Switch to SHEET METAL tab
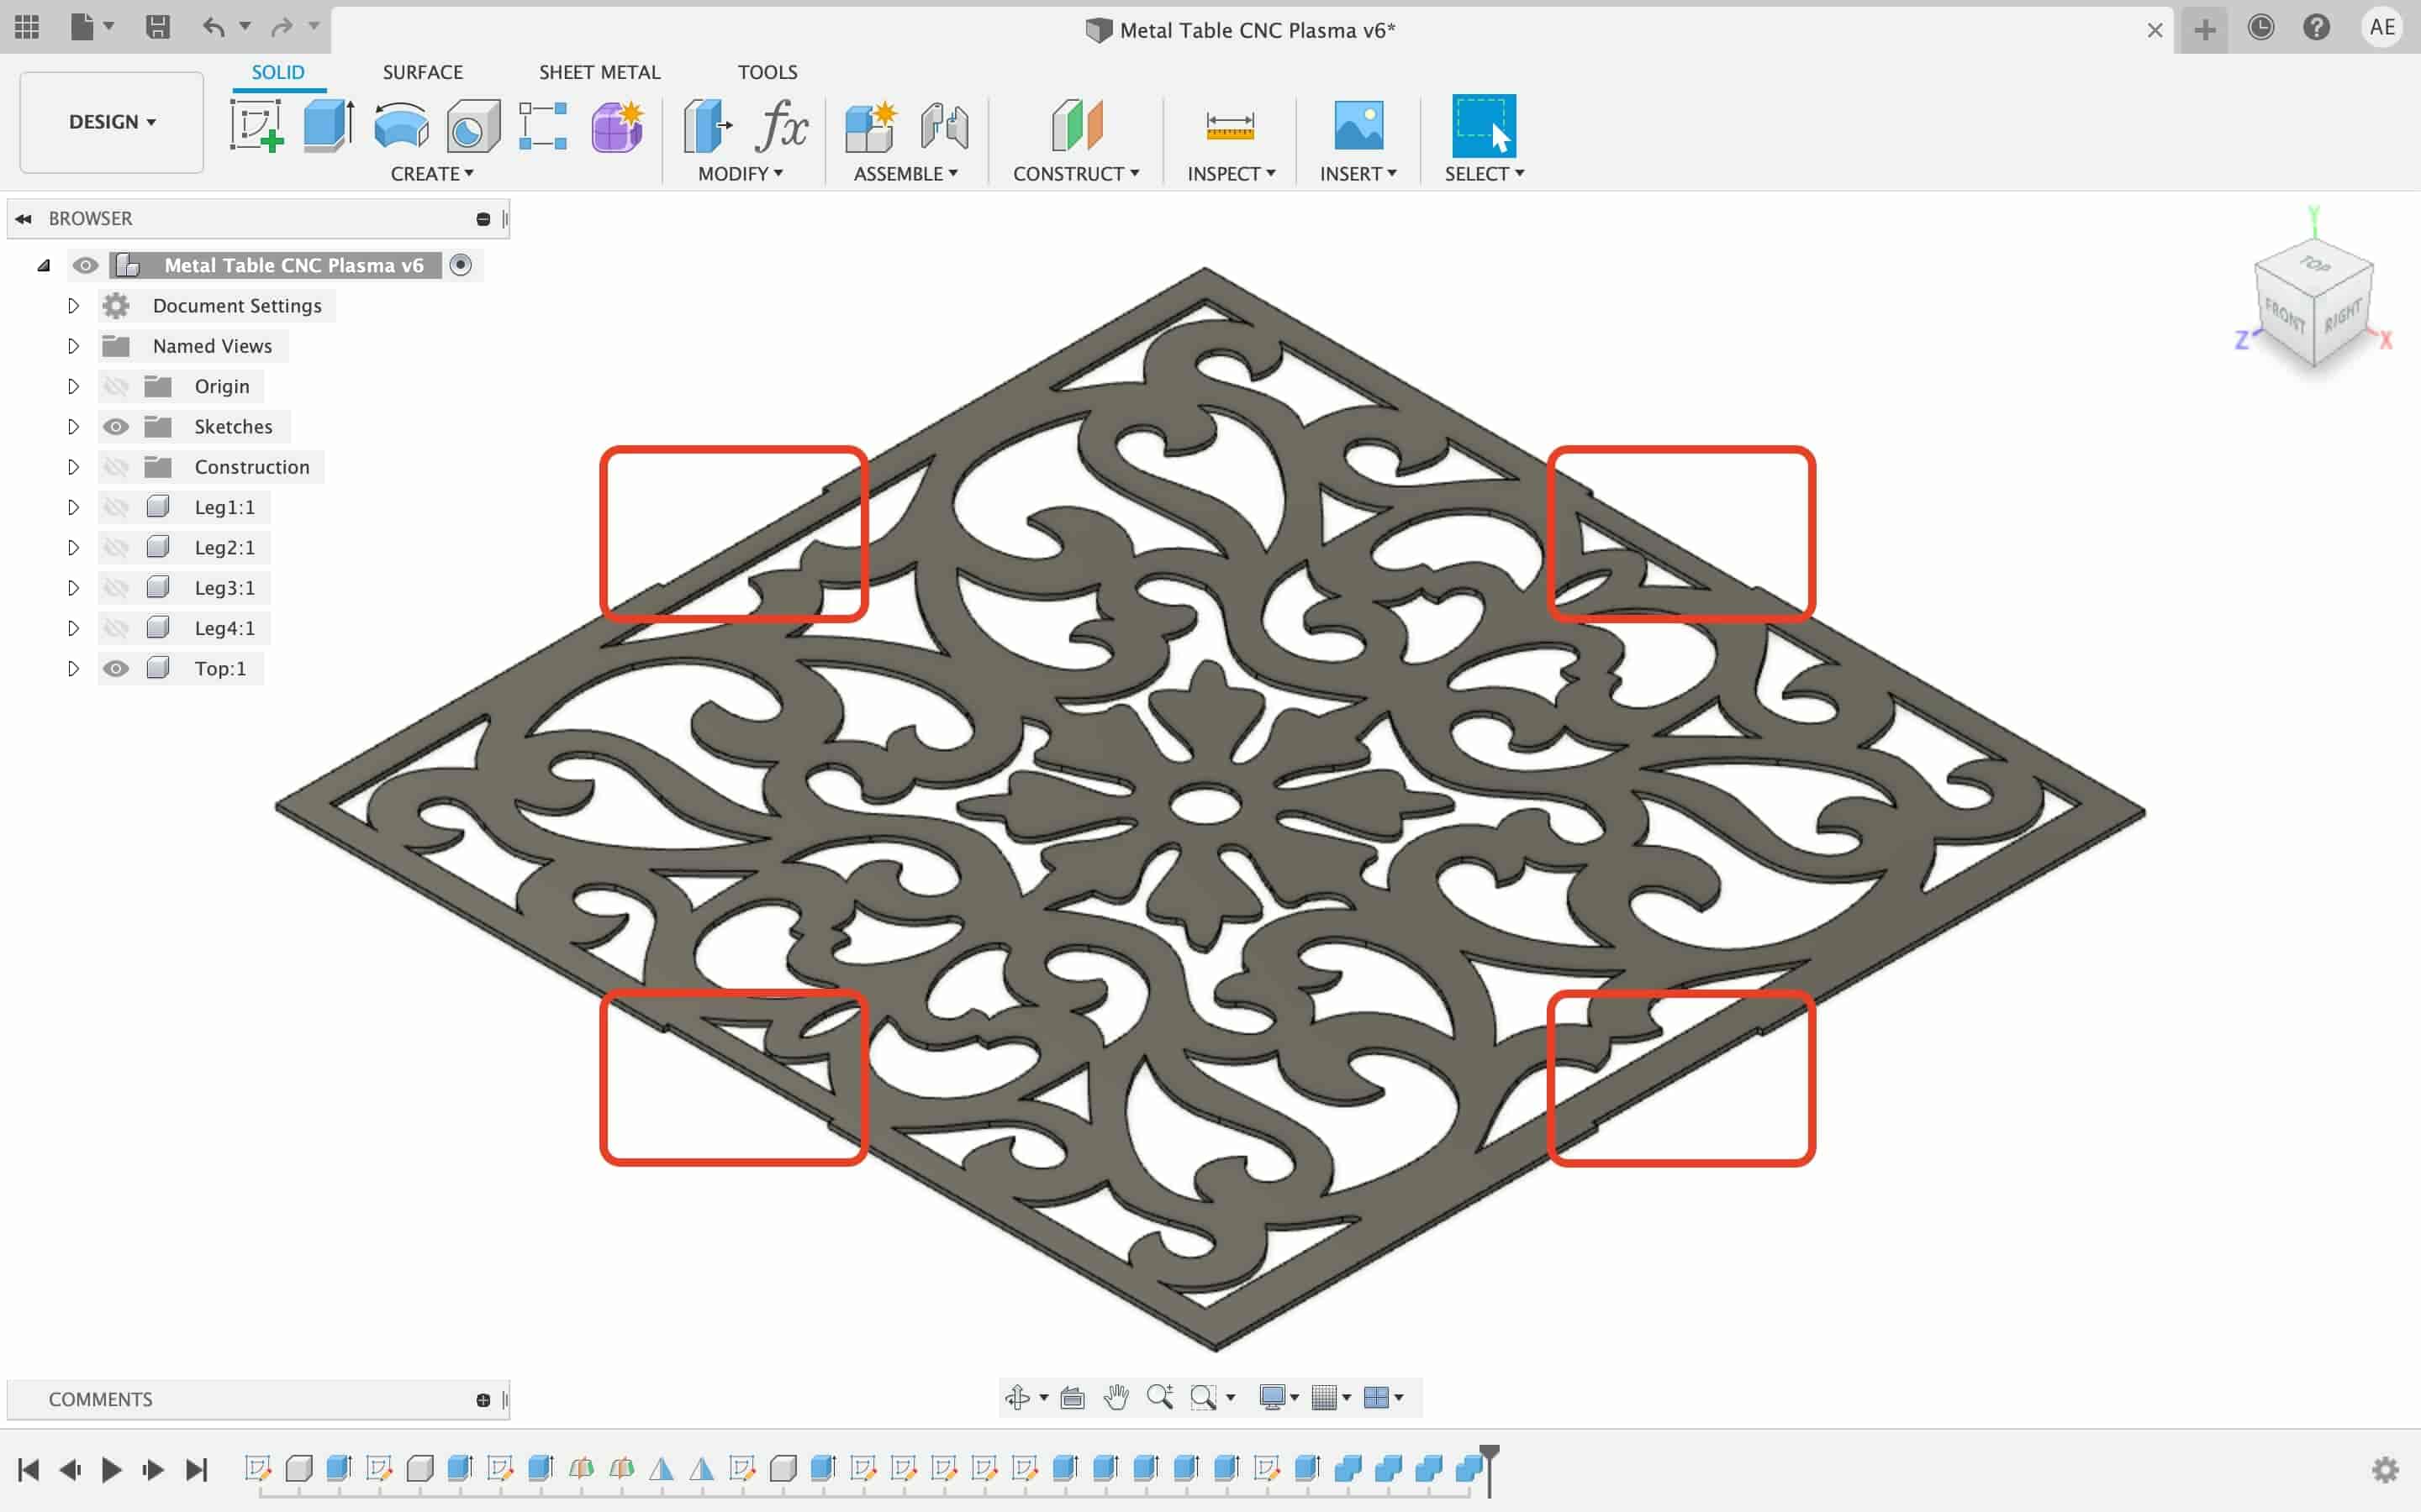 (599, 71)
